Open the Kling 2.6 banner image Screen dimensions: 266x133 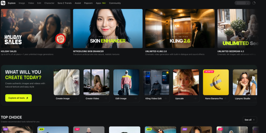pyautogui.click(x=180, y=29)
